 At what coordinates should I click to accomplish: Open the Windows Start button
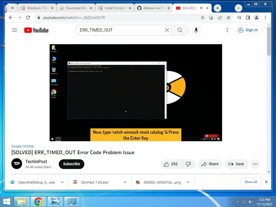(x=7, y=202)
